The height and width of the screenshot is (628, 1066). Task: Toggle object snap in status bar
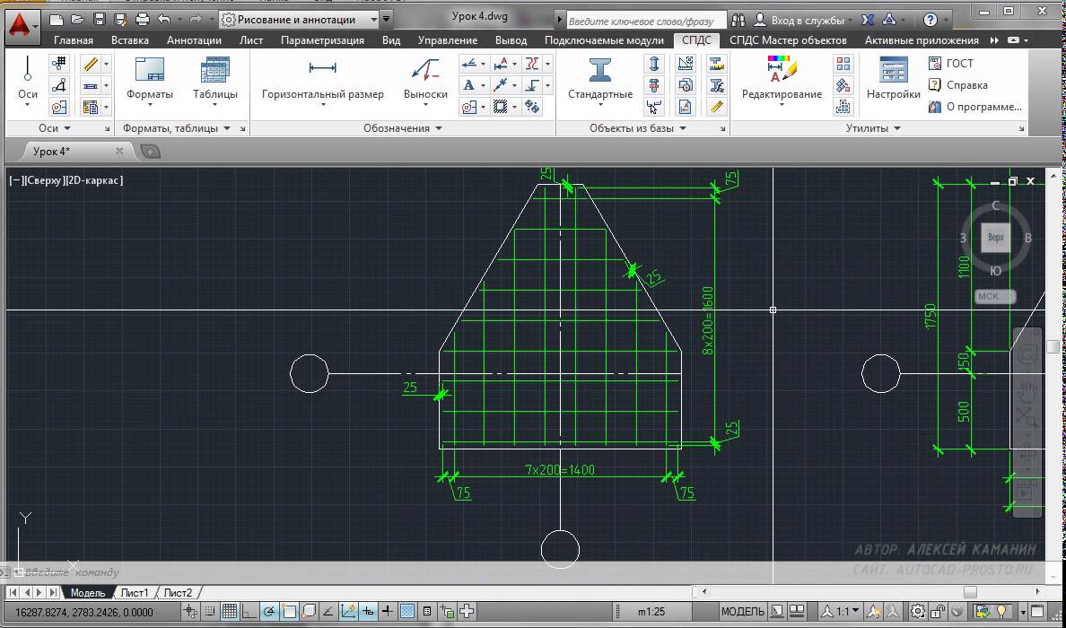tap(289, 612)
